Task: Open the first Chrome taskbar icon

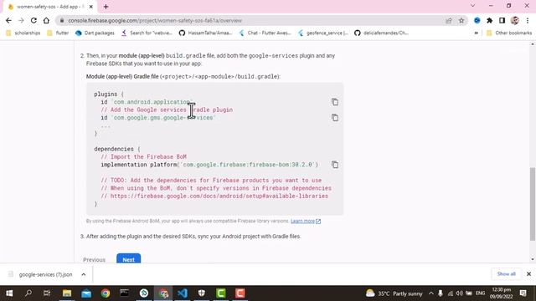Action: [x=106, y=293]
